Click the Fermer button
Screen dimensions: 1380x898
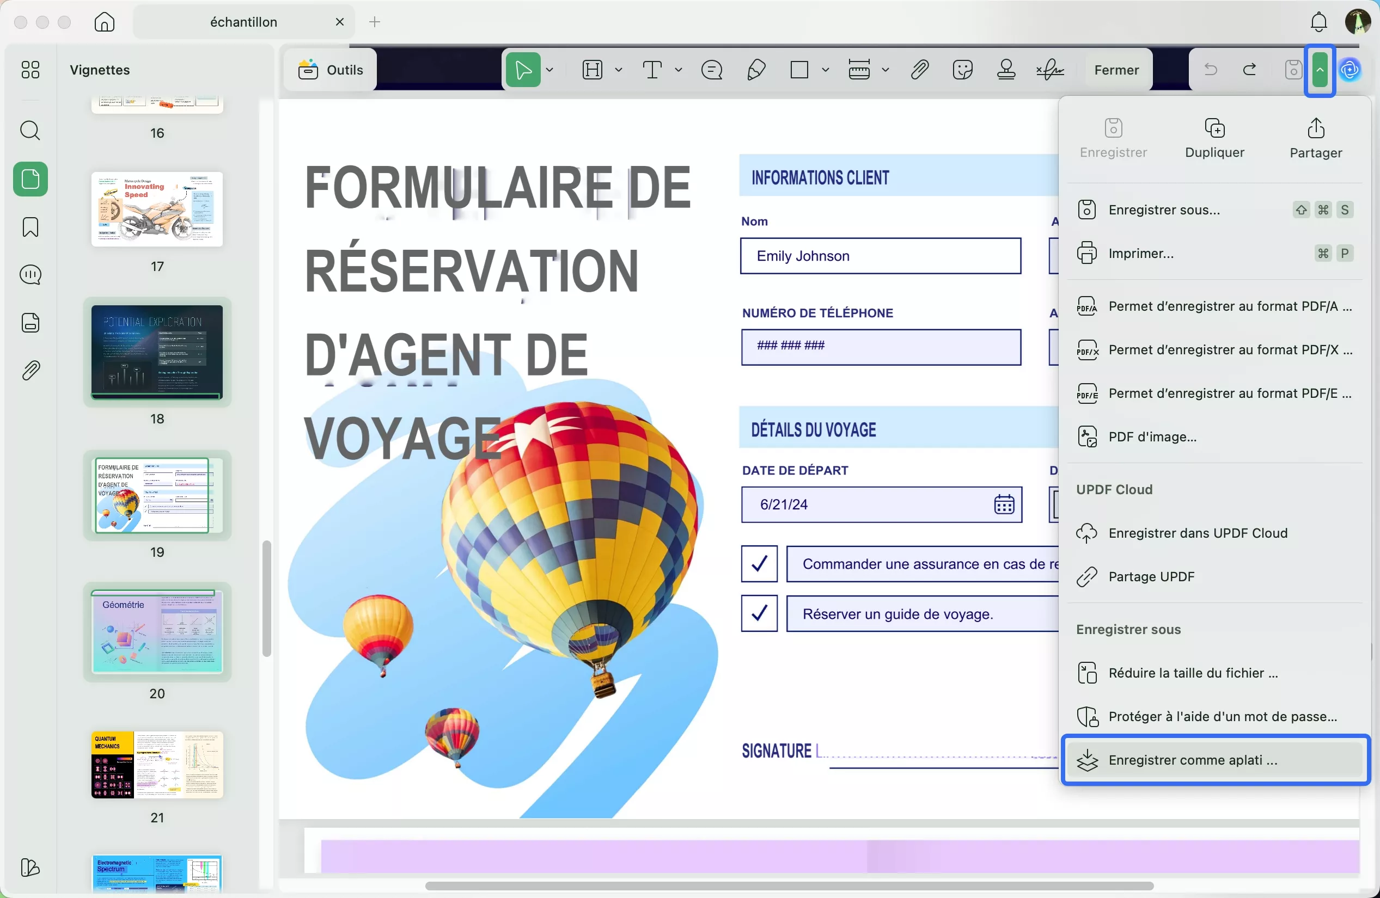[1116, 70]
